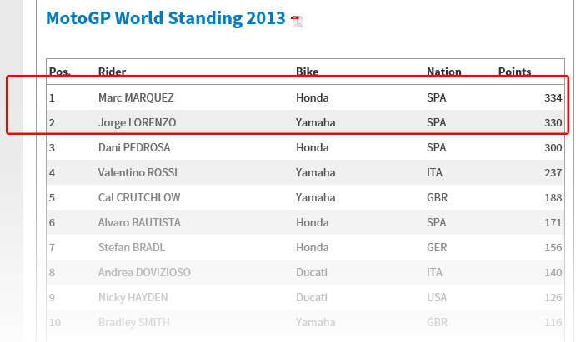The width and height of the screenshot is (576, 342).
Task: Select the Stefan BRADL entry
Action: tap(132, 247)
